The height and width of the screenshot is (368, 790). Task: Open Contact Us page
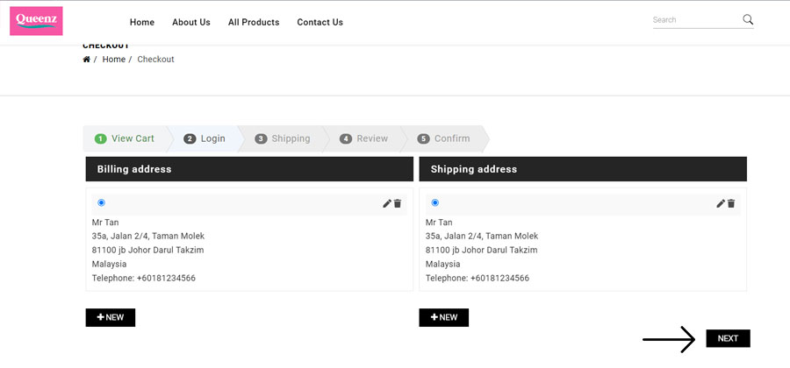[x=320, y=22]
